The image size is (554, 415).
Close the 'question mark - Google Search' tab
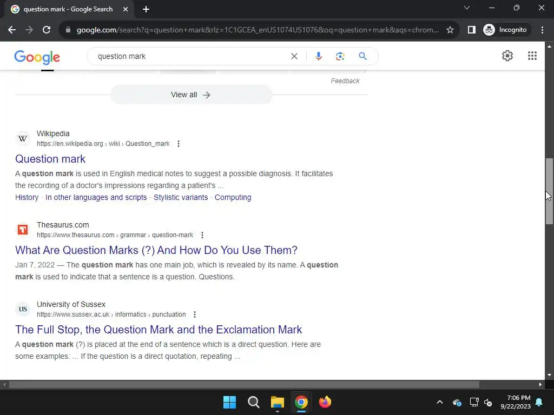point(126,9)
